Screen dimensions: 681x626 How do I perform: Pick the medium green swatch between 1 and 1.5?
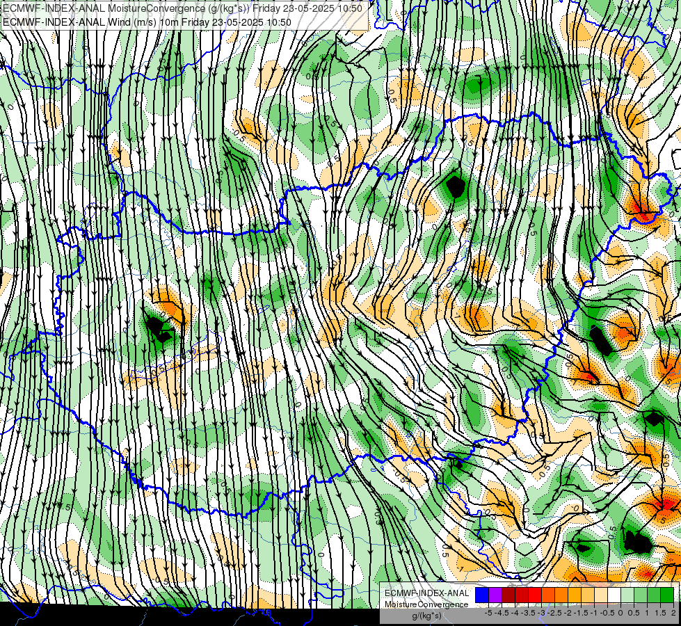[654, 595]
